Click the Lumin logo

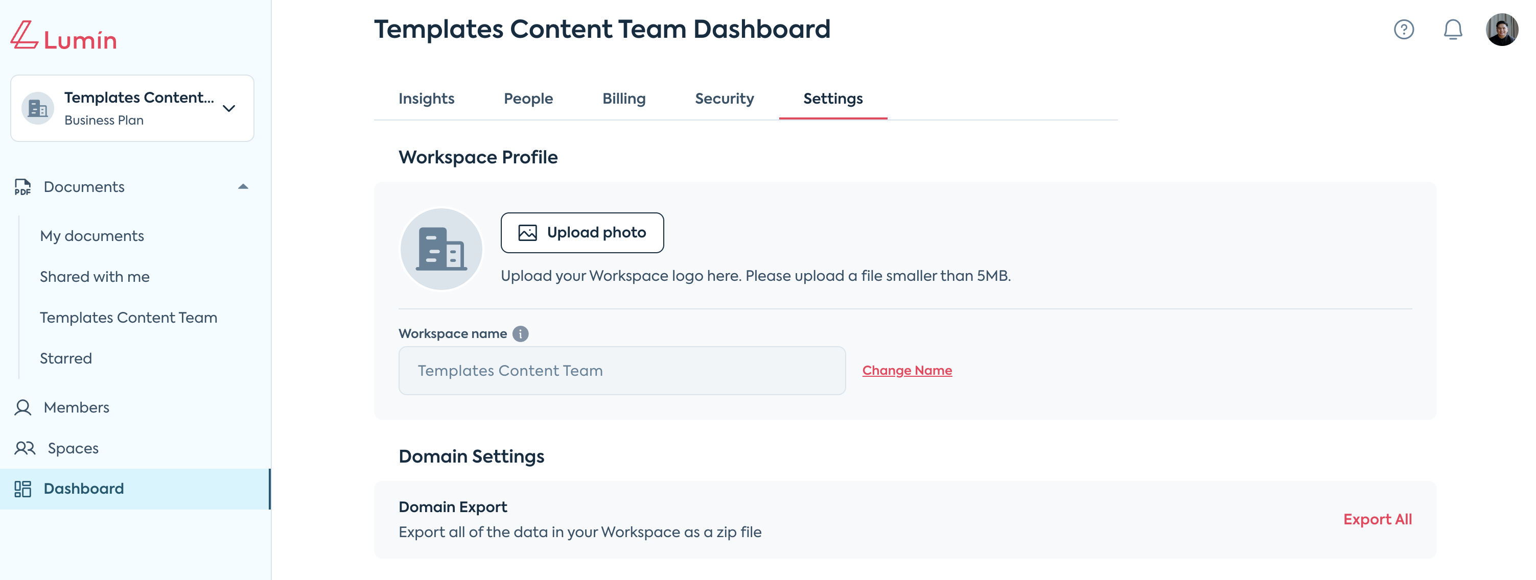coord(63,37)
